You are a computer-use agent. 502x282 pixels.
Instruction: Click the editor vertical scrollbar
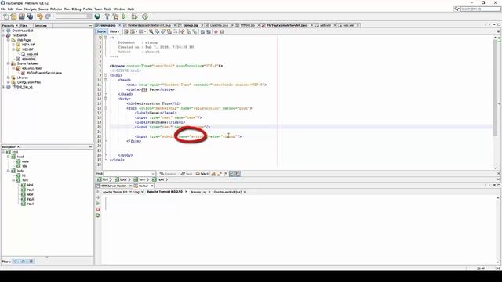pos(495,103)
